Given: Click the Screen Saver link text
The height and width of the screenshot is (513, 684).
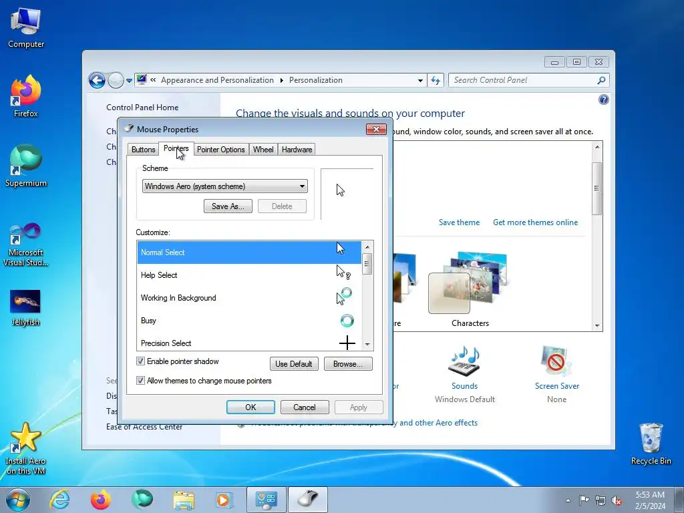Looking at the screenshot, I should coord(556,386).
